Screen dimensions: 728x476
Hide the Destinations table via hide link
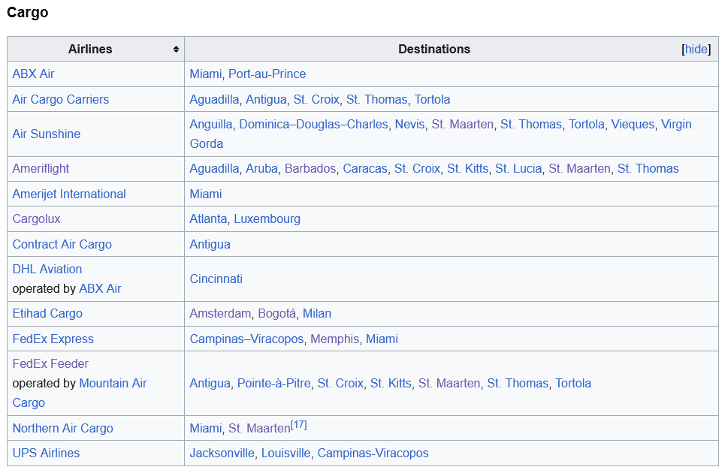coord(696,50)
